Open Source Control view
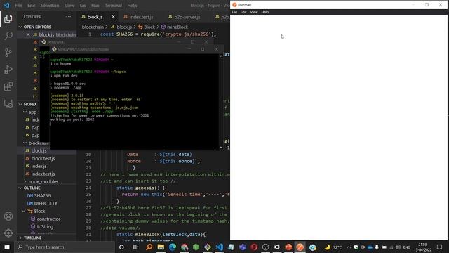Screen dimensions: 449x253 pyautogui.click(x=8, y=53)
